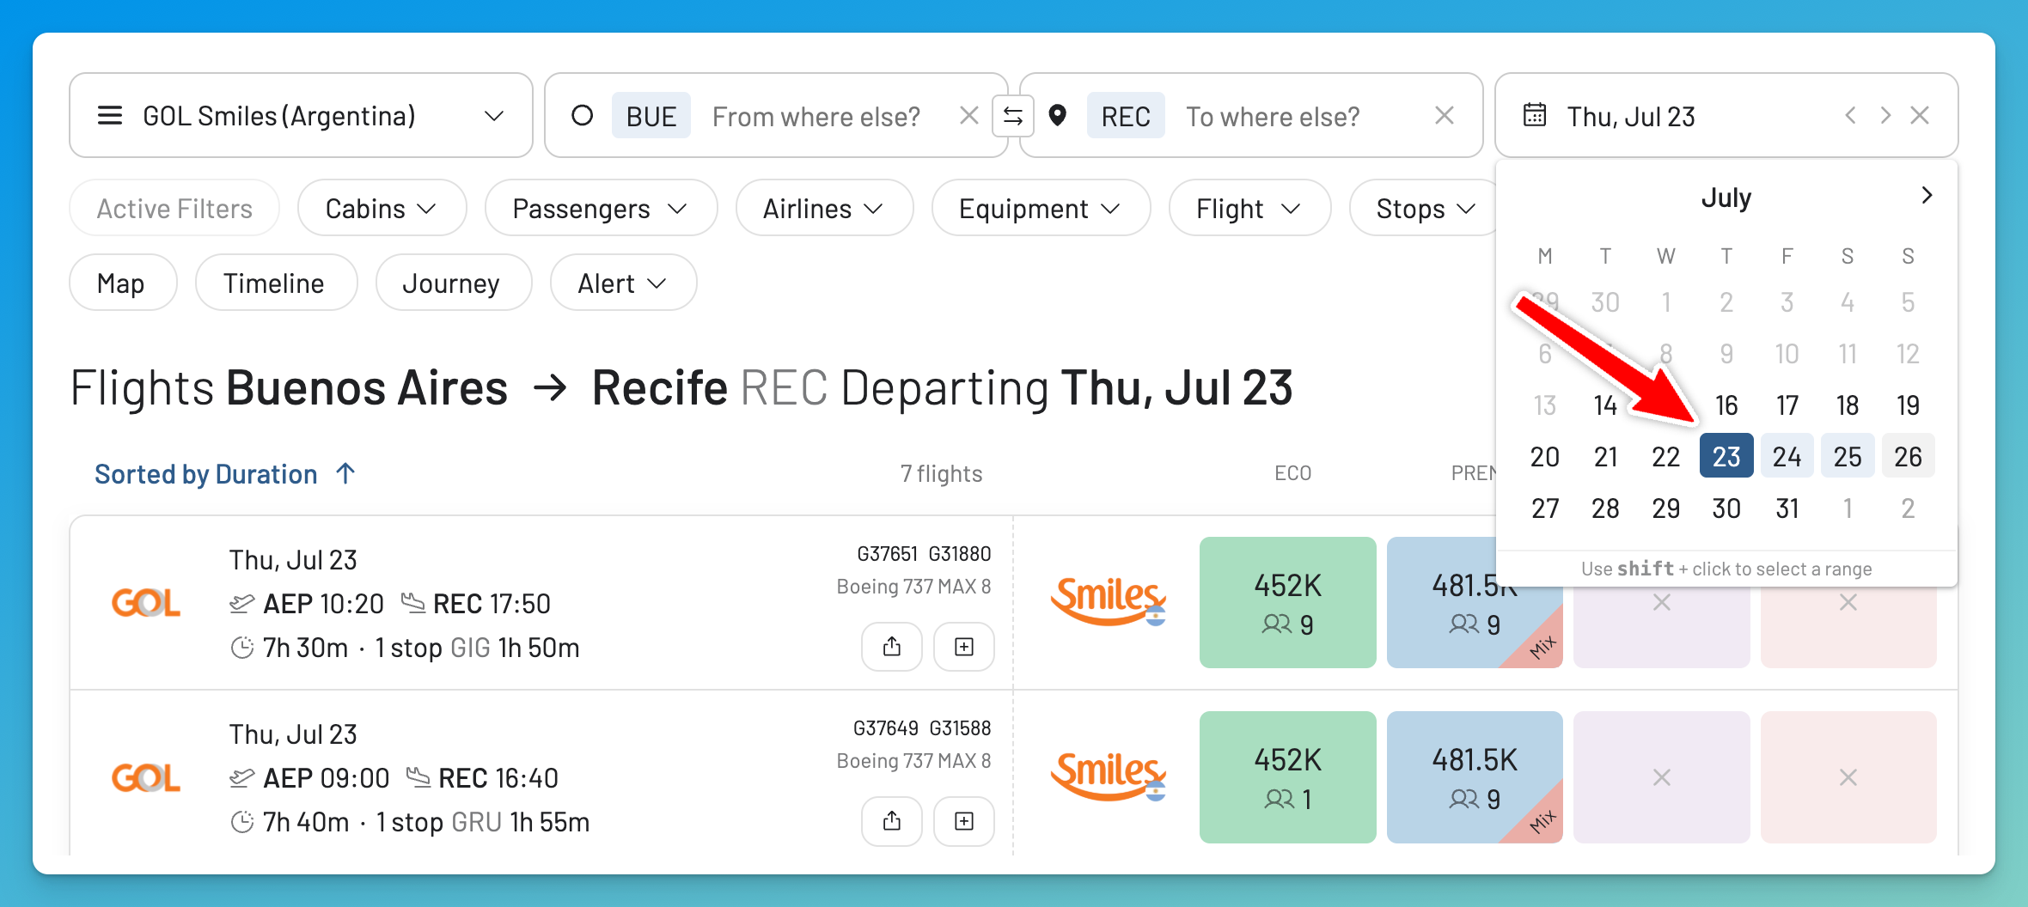The width and height of the screenshot is (2028, 907).
Task: Click the sort ascending arrow icon
Action: [x=345, y=472]
